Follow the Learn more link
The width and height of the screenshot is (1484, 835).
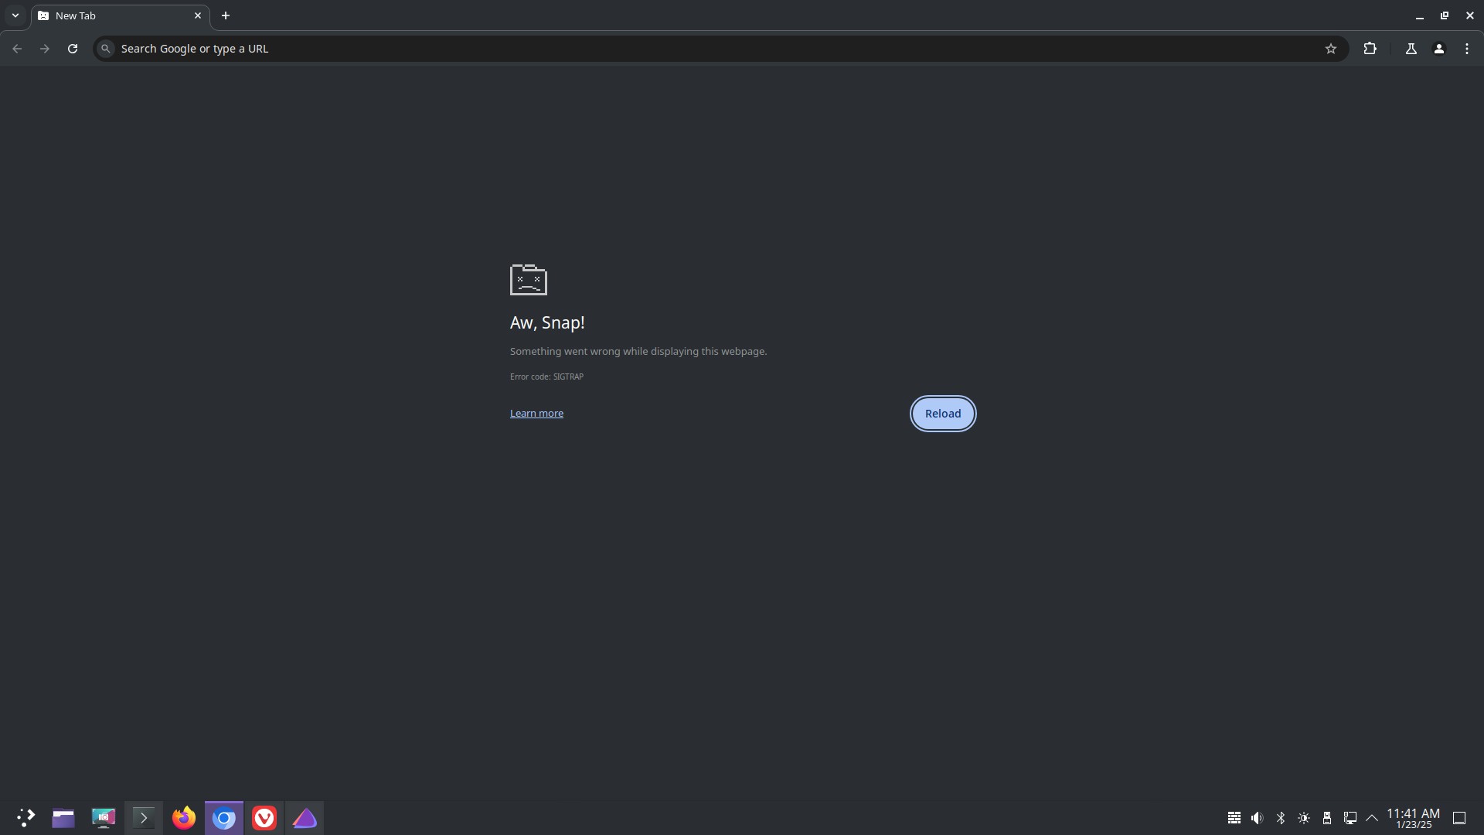point(536,414)
